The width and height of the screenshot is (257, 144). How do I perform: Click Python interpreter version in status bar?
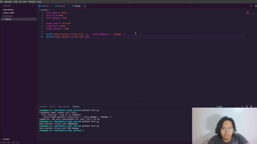[x=6, y=142]
